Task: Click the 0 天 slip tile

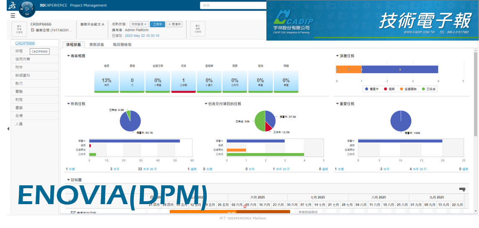Action: (132, 82)
